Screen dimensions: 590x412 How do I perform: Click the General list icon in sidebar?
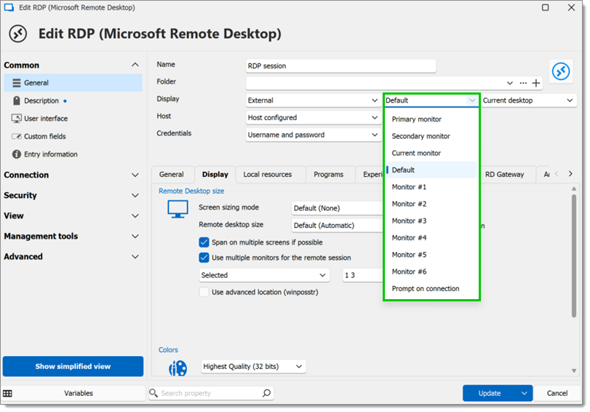click(16, 83)
